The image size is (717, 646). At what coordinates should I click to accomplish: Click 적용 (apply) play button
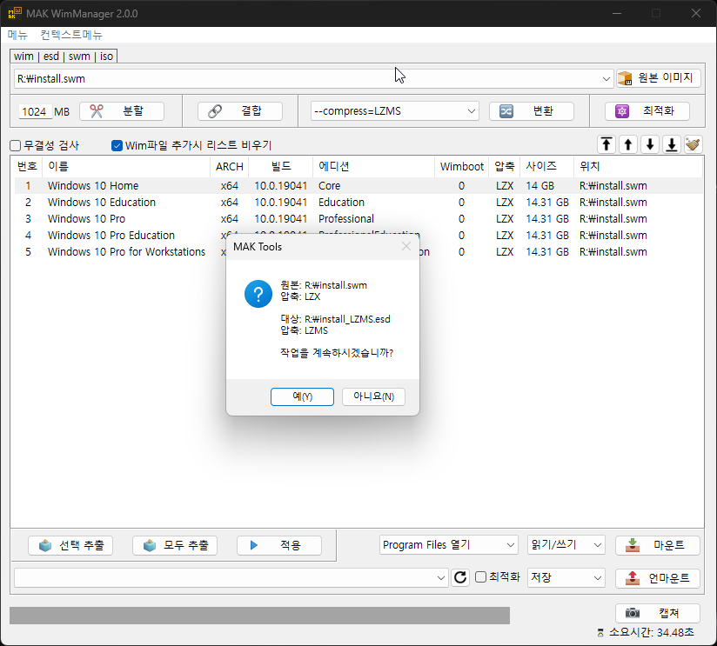pyautogui.click(x=279, y=545)
